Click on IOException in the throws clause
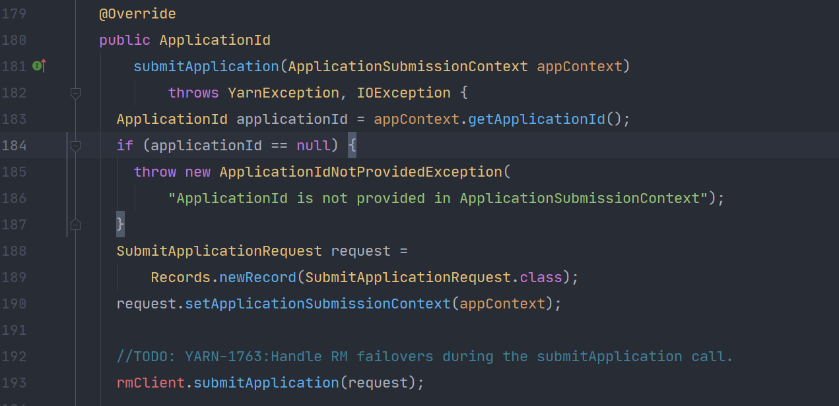Viewport: 839px width, 406px height. 403,93
